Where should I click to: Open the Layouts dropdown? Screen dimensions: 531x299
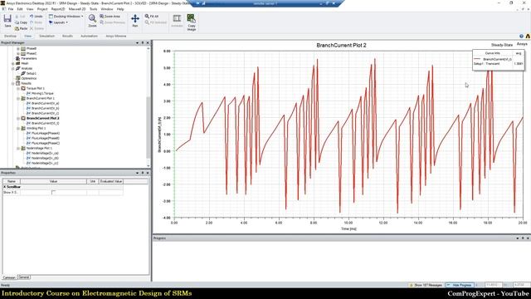click(x=58, y=22)
